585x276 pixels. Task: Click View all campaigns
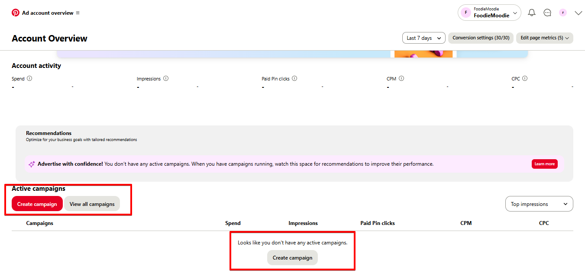click(x=92, y=204)
